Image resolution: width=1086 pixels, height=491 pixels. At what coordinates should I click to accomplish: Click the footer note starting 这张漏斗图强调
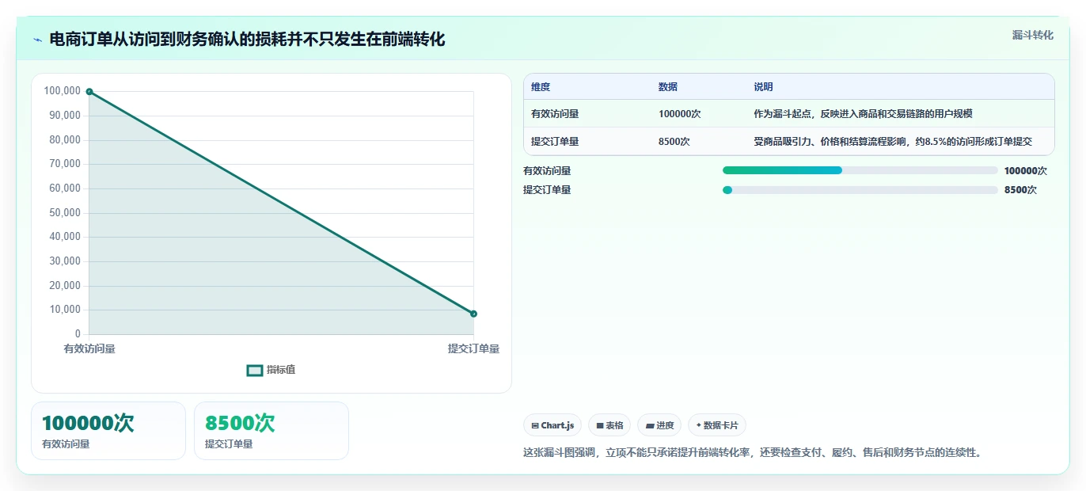753,453
